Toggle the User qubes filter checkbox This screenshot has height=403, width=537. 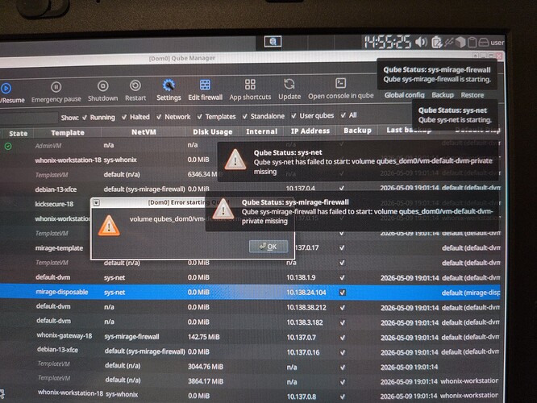(293, 116)
